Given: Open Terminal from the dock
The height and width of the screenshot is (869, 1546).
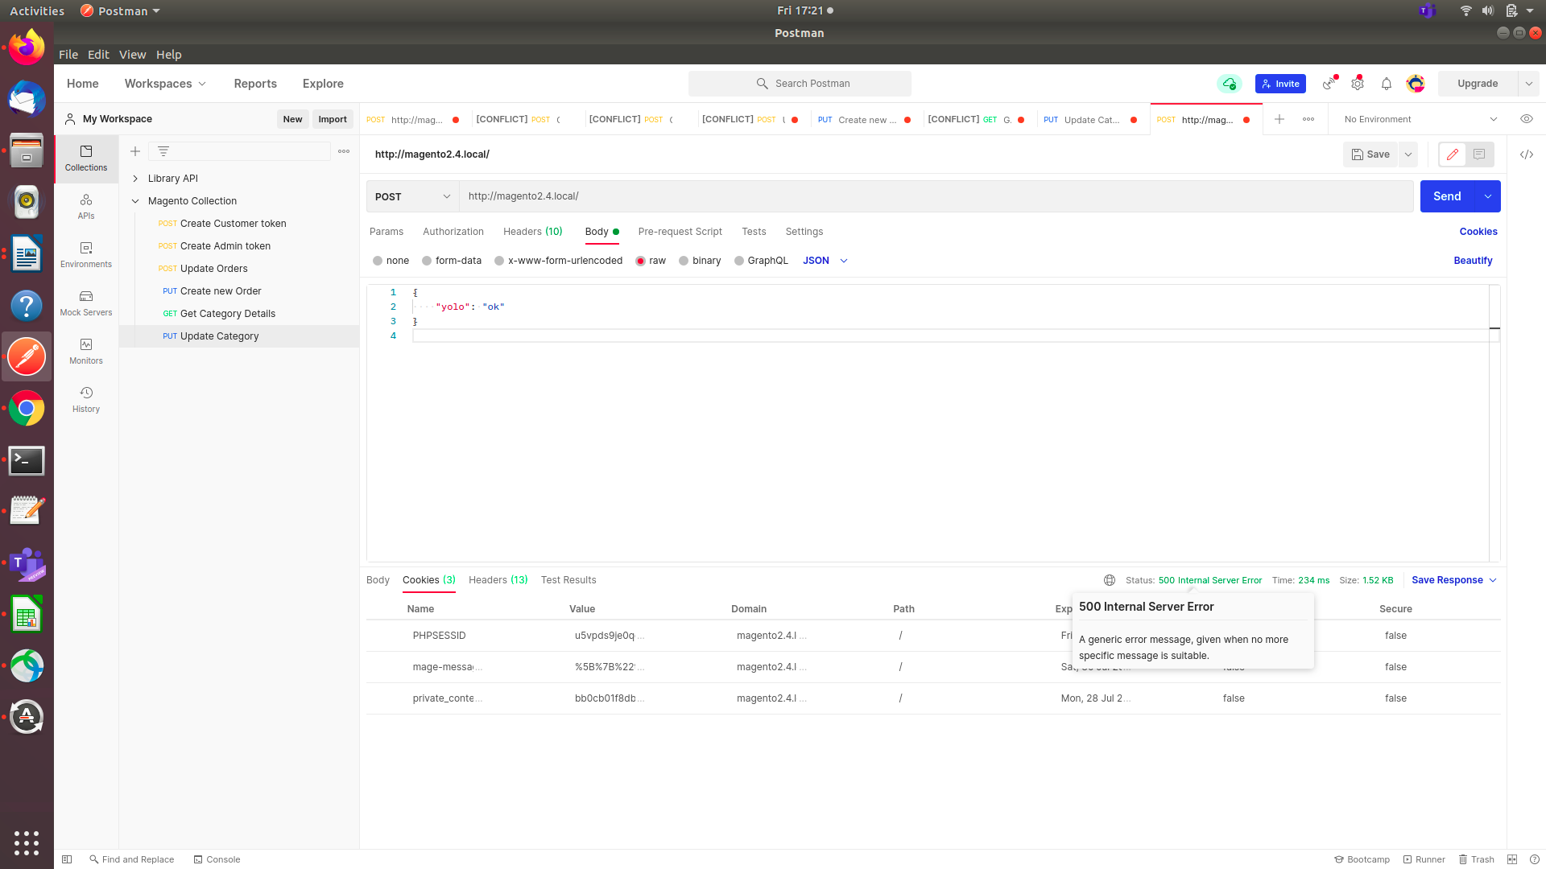Looking at the screenshot, I should point(27,461).
